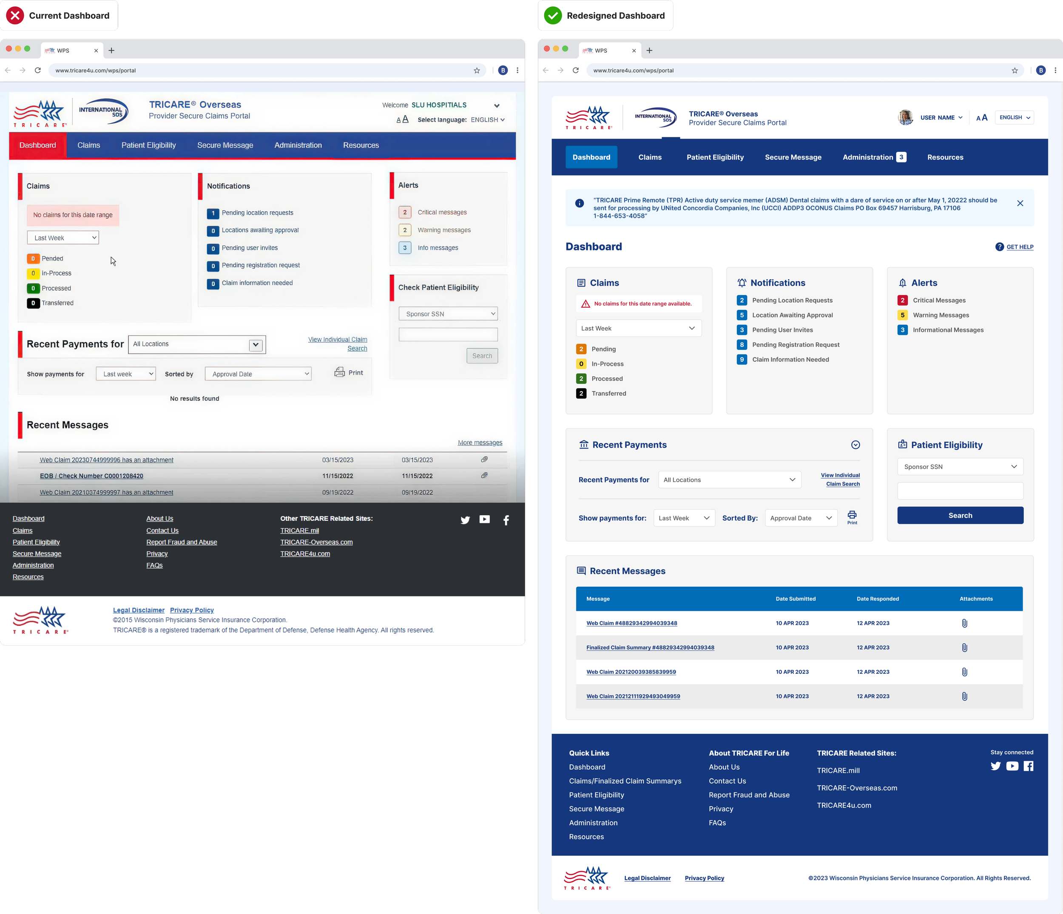The image size is (1063, 914).
Task: Open attachment paperclip for Web Claim #48829342994039348
Action: tap(964, 623)
